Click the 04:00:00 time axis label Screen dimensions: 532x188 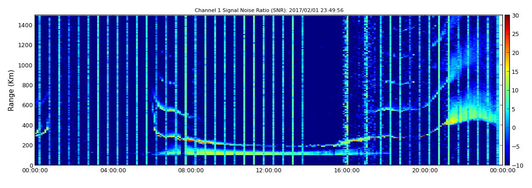coord(112,170)
